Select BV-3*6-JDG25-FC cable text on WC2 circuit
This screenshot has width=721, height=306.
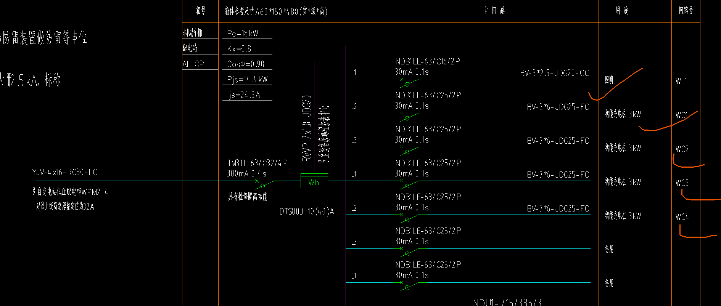click(x=558, y=141)
